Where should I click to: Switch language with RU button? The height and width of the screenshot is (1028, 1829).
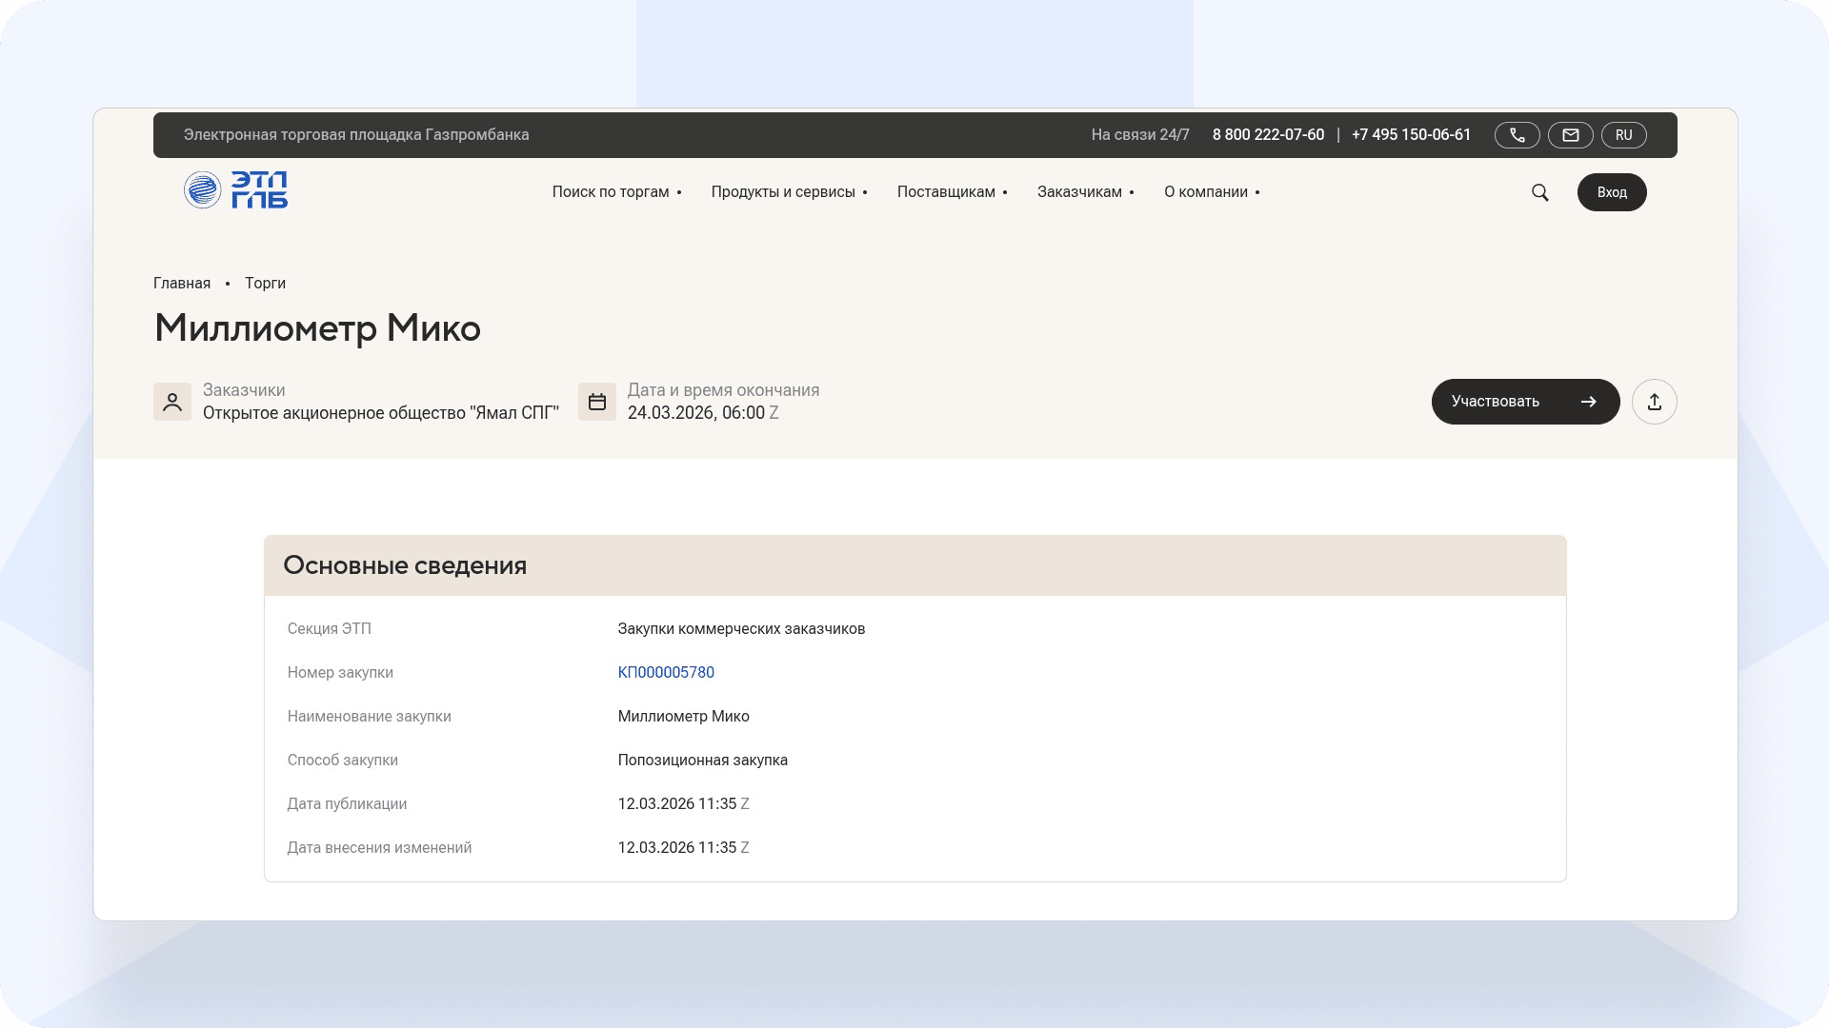point(1624,135)
